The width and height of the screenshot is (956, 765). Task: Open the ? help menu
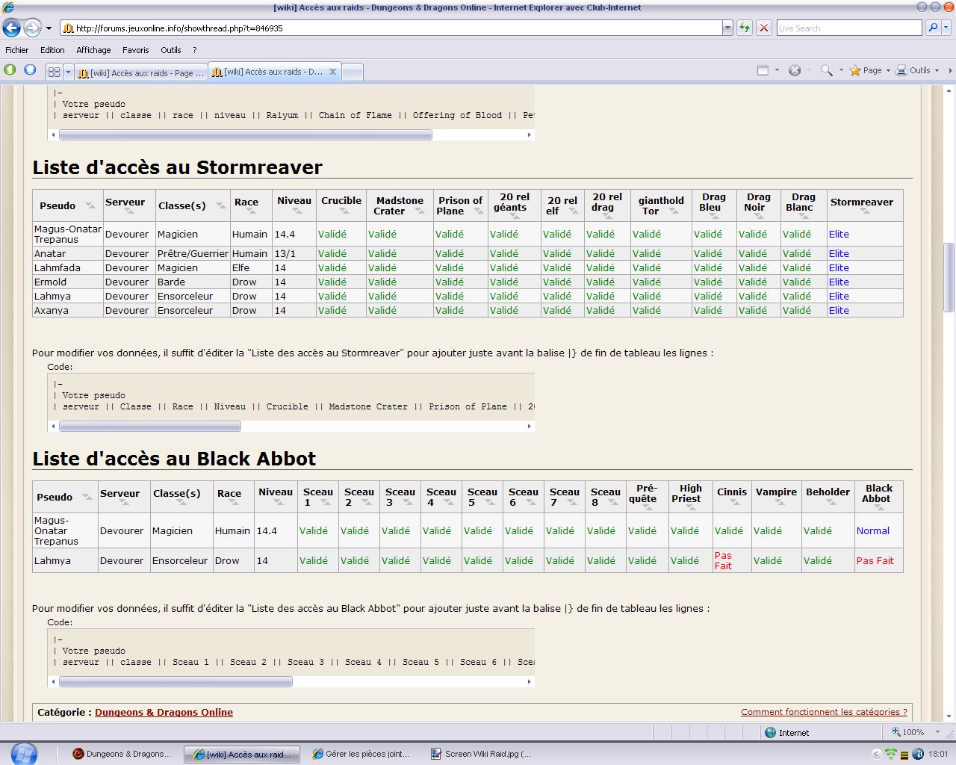pos(194,50)
